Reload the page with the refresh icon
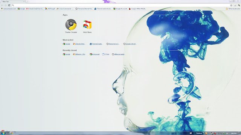Image resolution: width=241 pixels, height=135 pixels. coord(9,5)
